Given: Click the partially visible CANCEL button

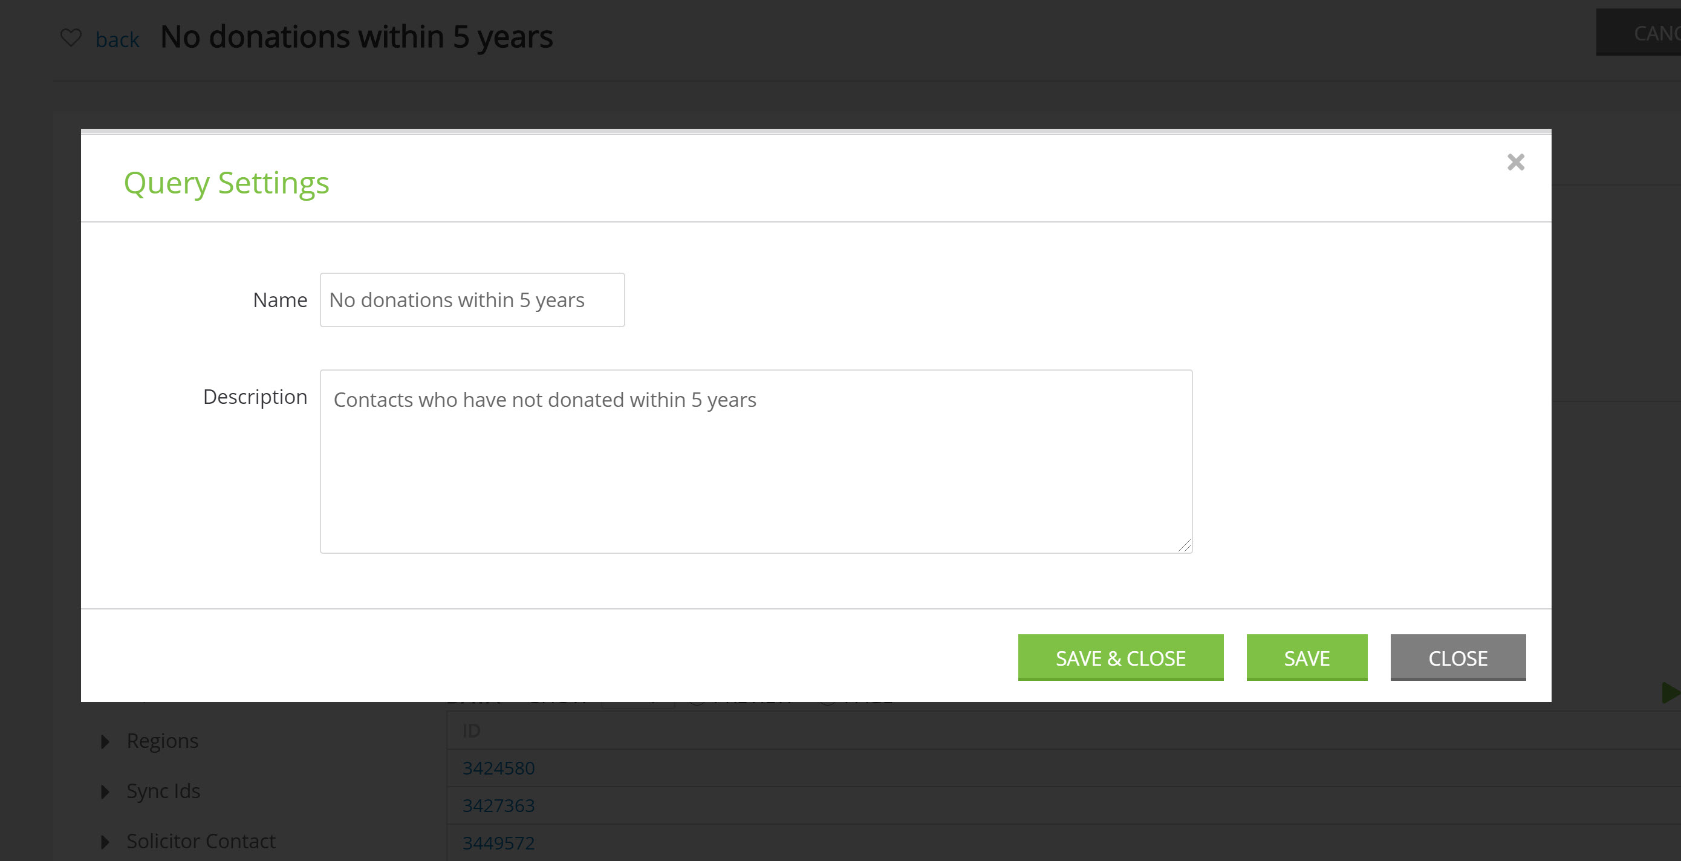Looking at the screenshot, I should click(x=1639, y=33).
